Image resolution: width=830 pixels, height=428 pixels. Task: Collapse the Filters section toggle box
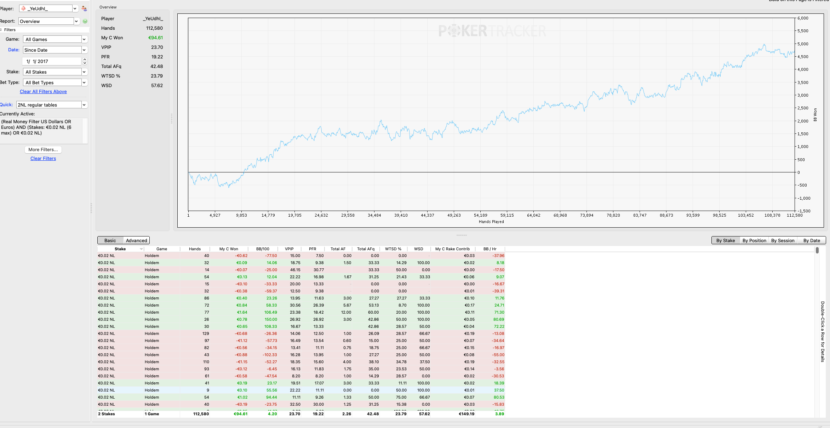[1, 30]
